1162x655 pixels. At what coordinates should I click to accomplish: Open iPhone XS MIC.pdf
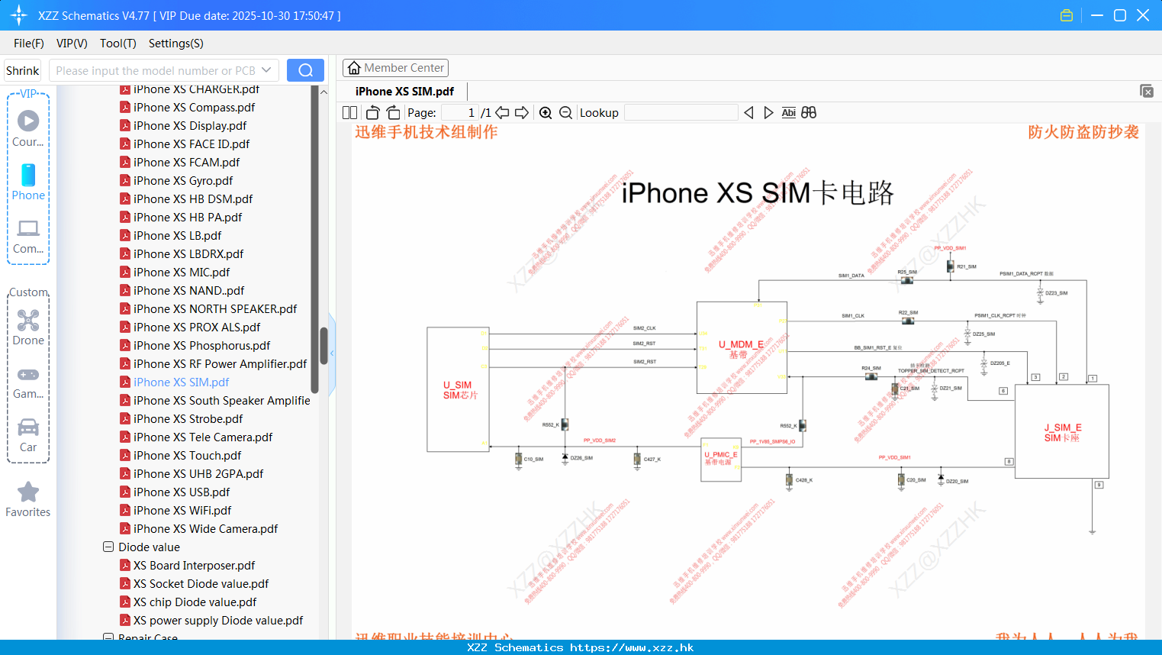click(x=182, y=273)
